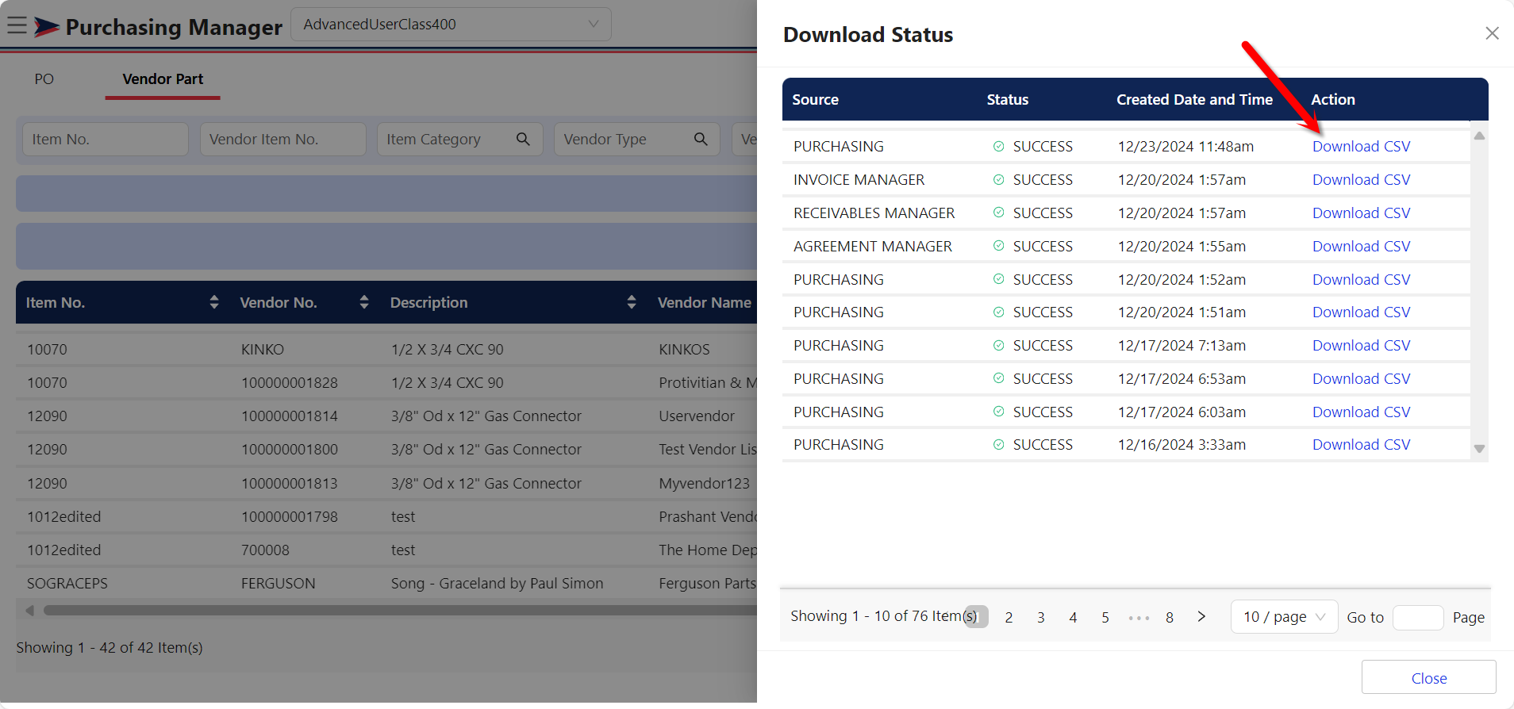Click the Status column header
Image resolution: width=1514 pixels, height=709 pixels.
pos(1007,100)
